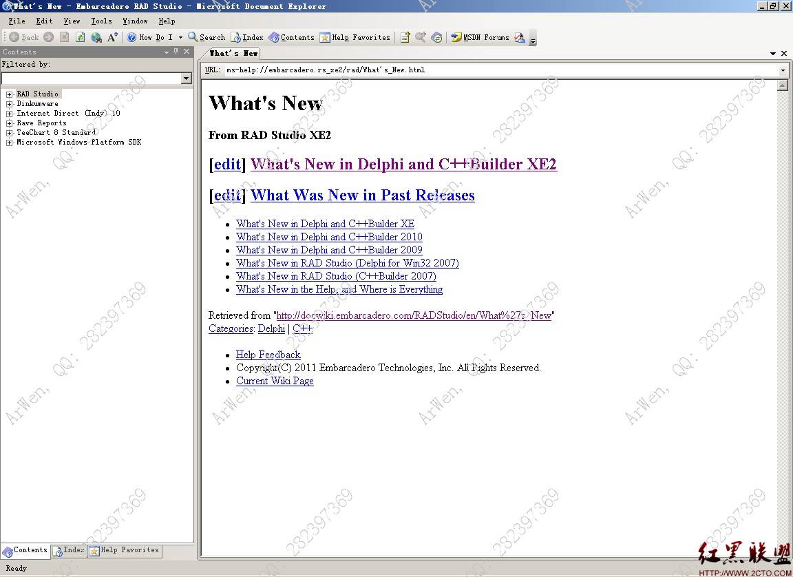Expand the Rave Reports tree node
793x577 pixels.
tap(9, 123)
